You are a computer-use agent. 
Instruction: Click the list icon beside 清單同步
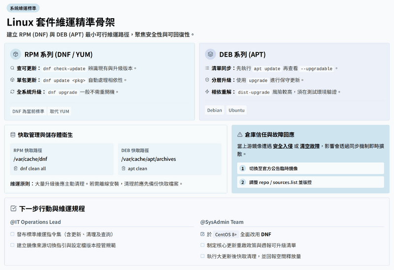coord(207,68)
